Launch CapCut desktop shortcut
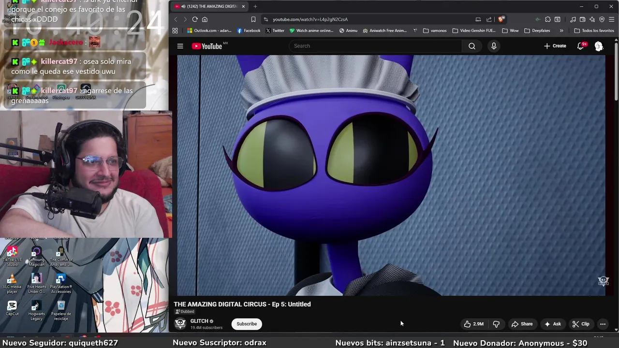 (12, 308)
